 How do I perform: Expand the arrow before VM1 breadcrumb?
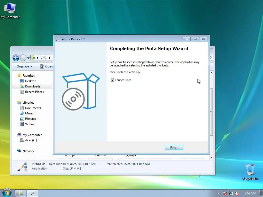point(38,58)
